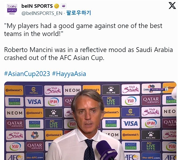Open the @beINSPORTS_EN handle link
The image size is (178, 160).
coord(42,13)
